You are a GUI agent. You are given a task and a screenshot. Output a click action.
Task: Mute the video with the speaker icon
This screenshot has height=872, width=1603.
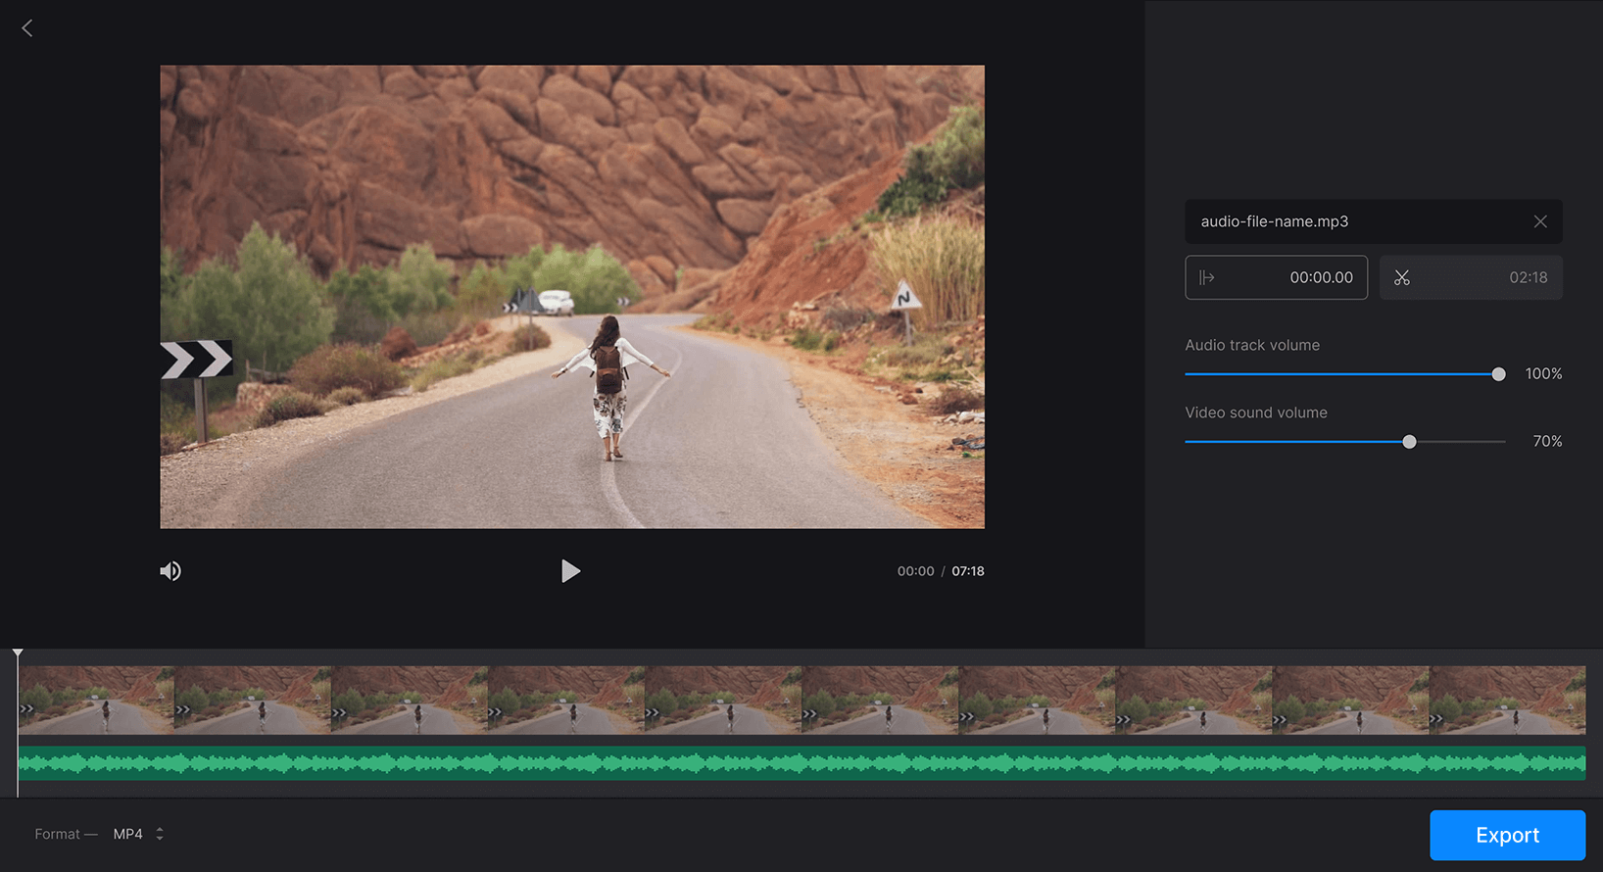pos(170,571)
